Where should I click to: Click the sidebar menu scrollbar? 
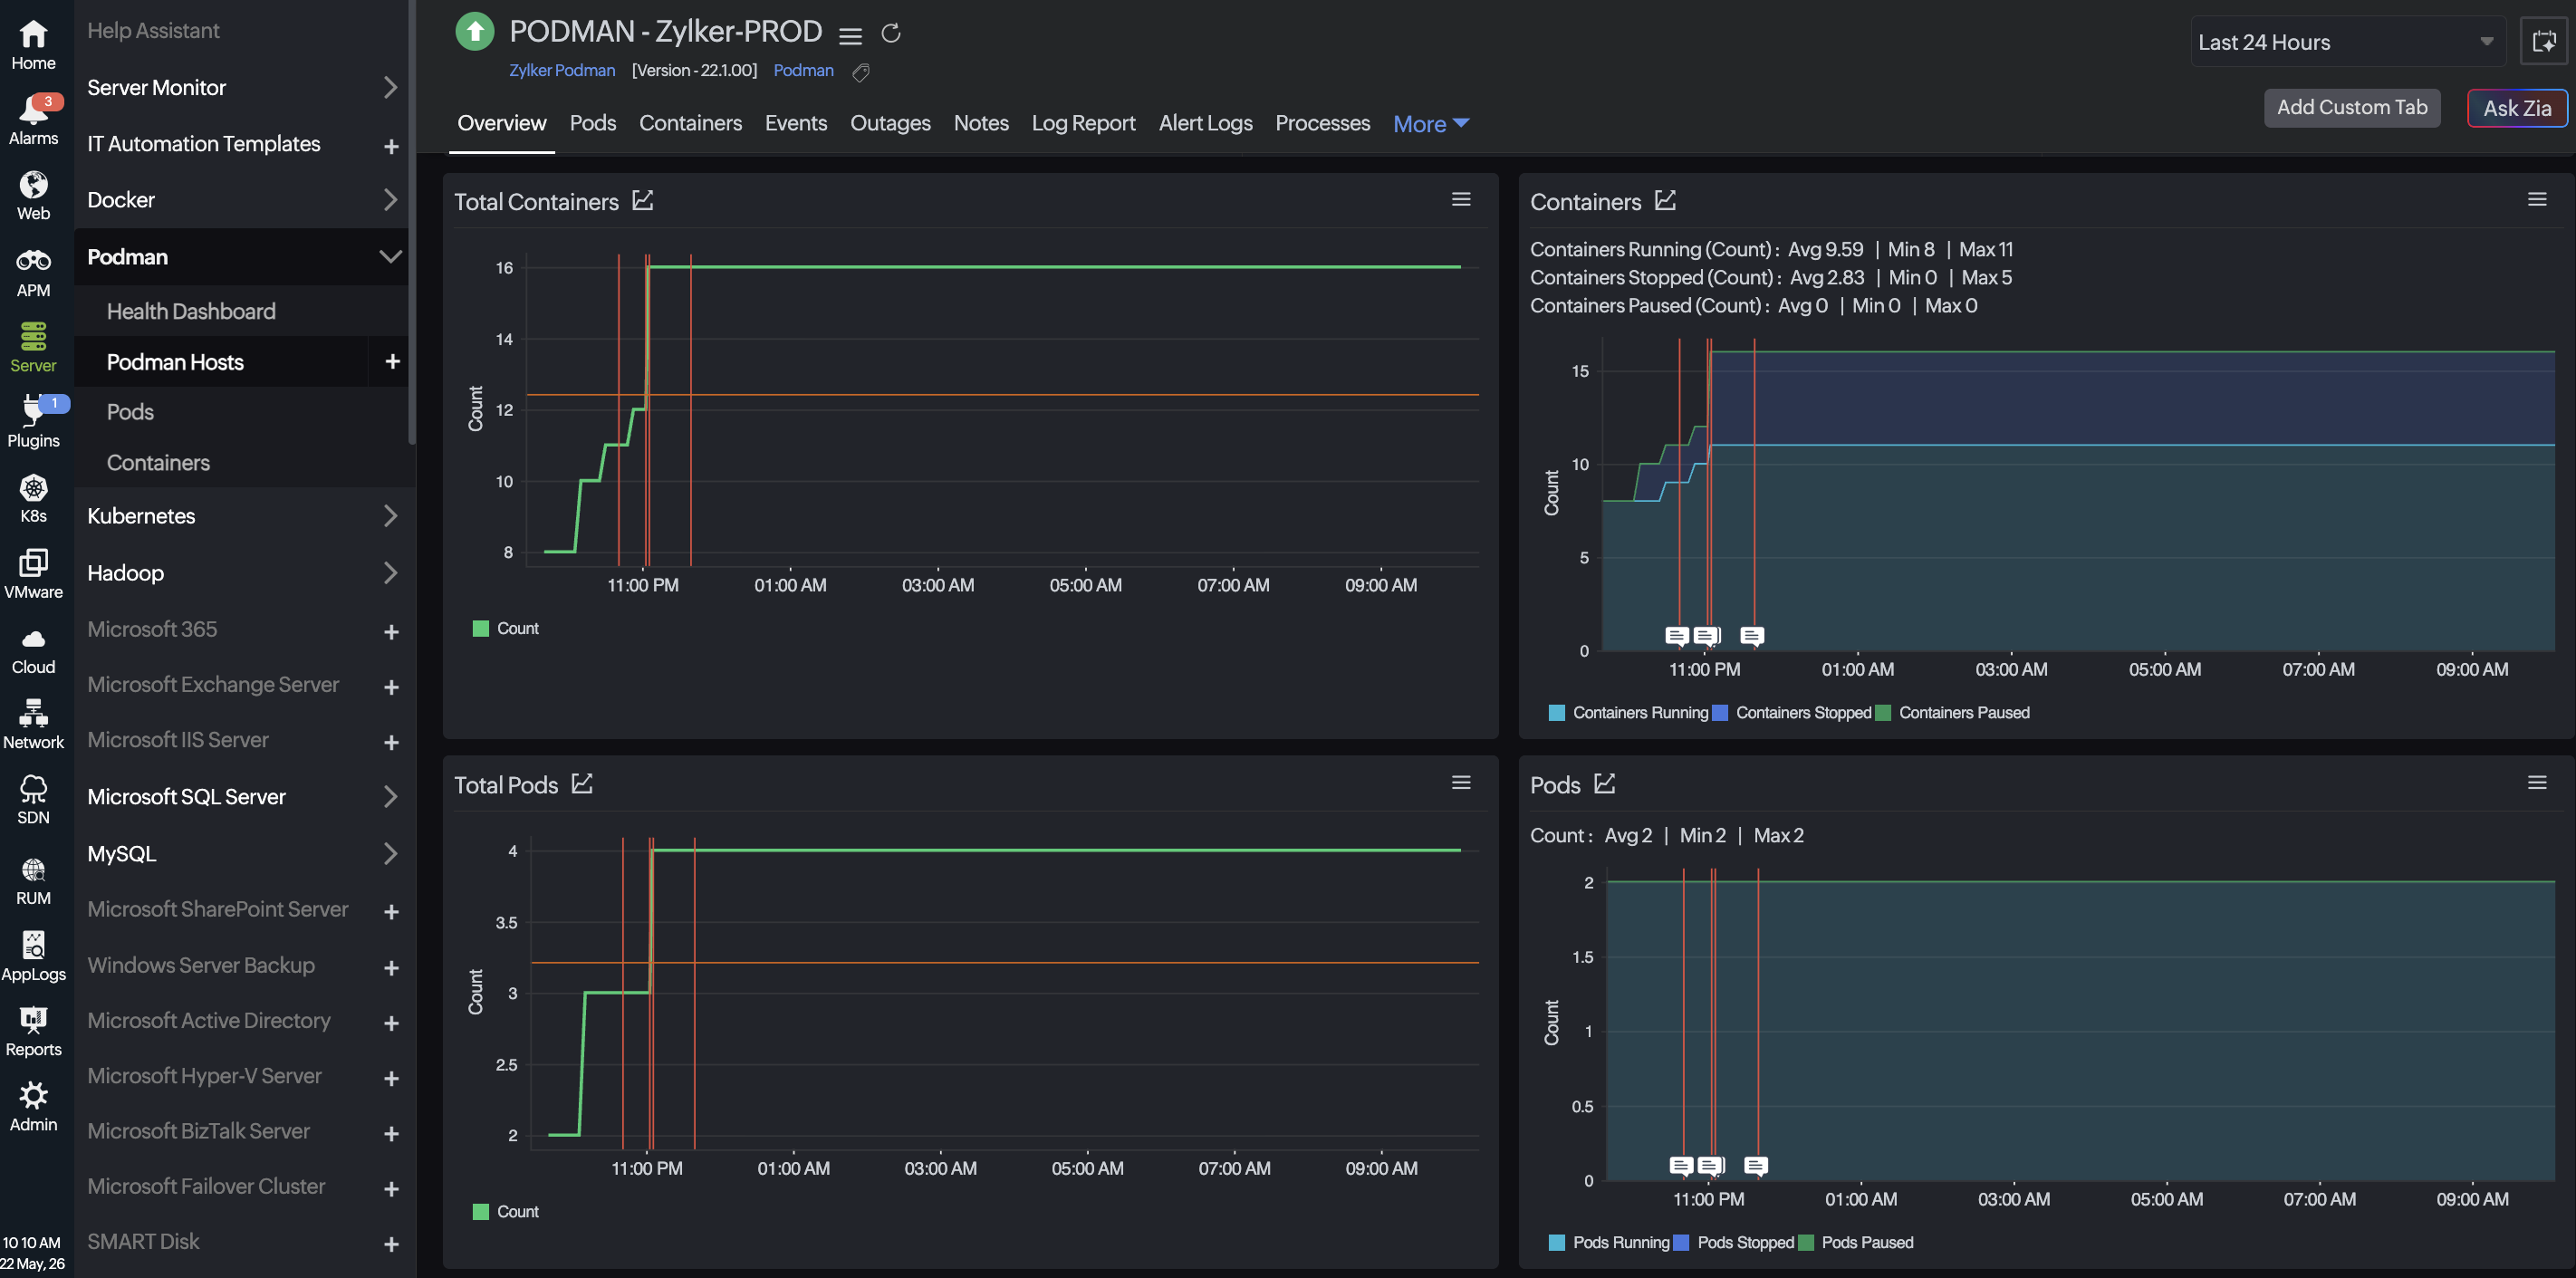point(412,220)
